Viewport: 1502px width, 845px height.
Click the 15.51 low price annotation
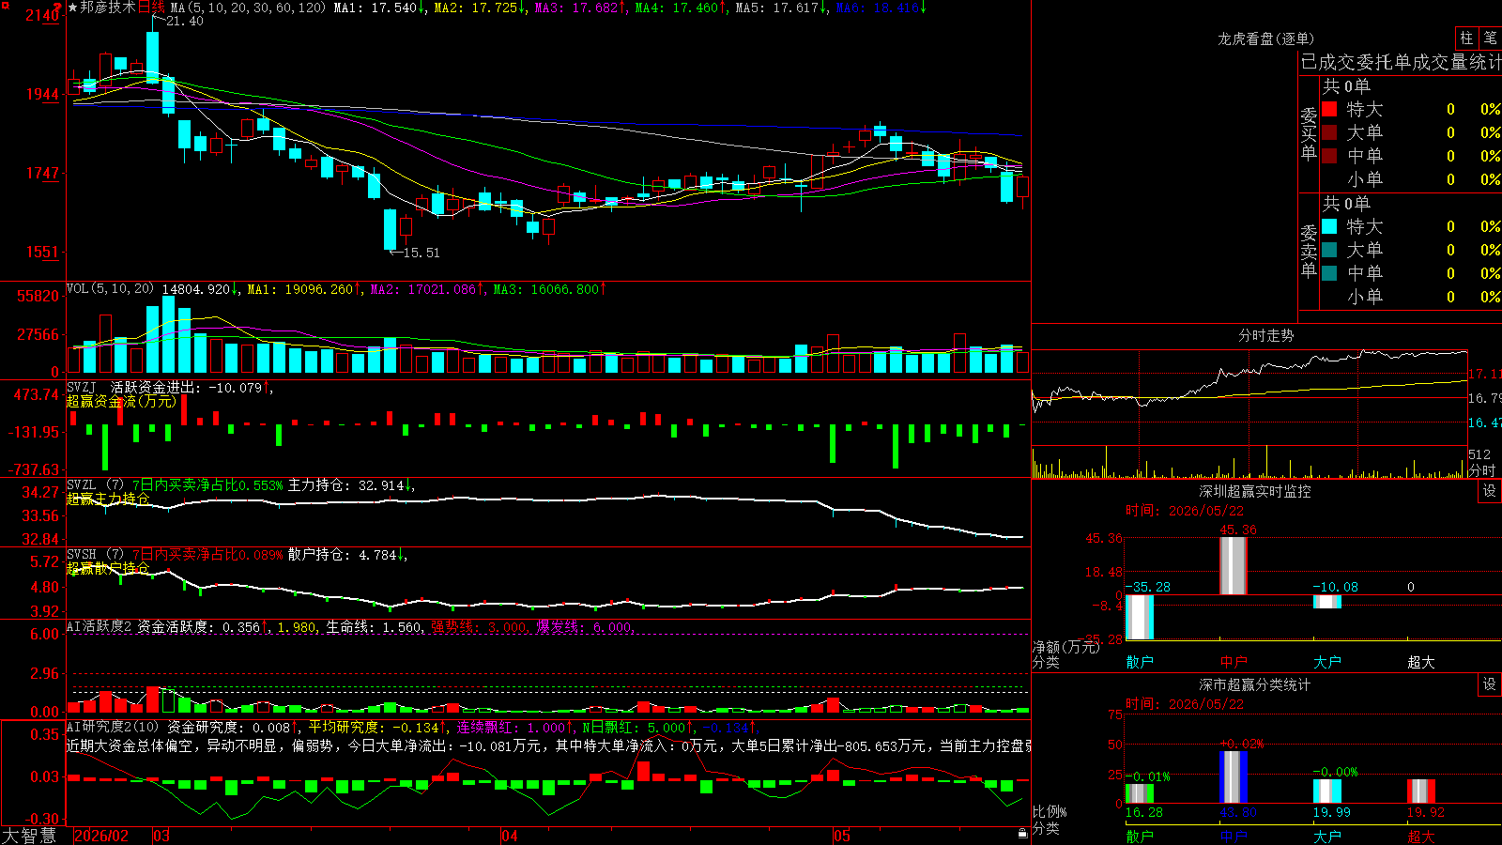tap(421, 253)
